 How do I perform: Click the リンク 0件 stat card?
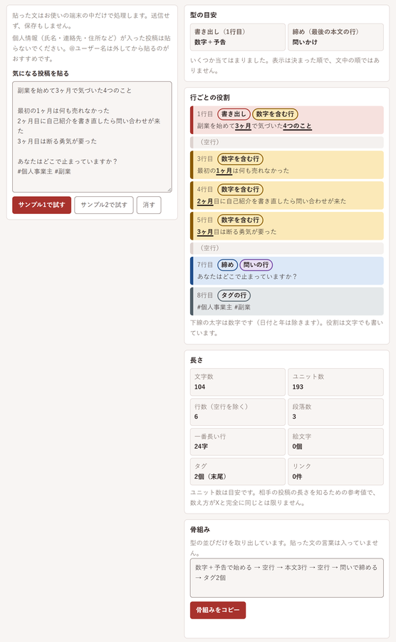click(x=335, y=472)
